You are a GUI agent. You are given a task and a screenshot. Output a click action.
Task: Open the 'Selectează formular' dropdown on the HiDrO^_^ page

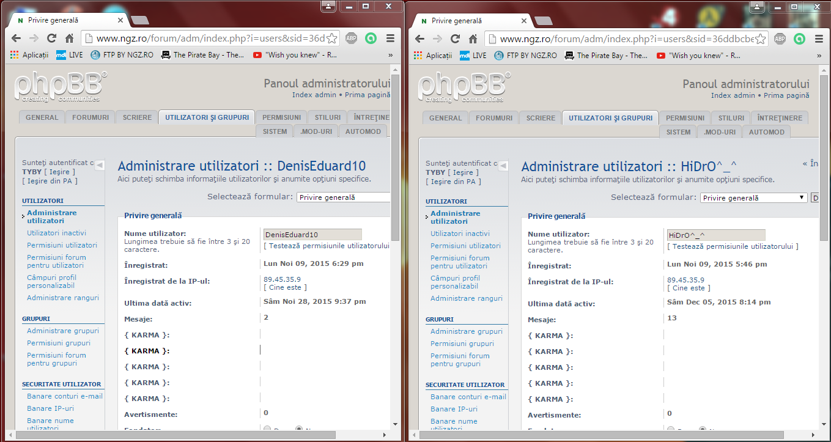[x=753, y=197]
